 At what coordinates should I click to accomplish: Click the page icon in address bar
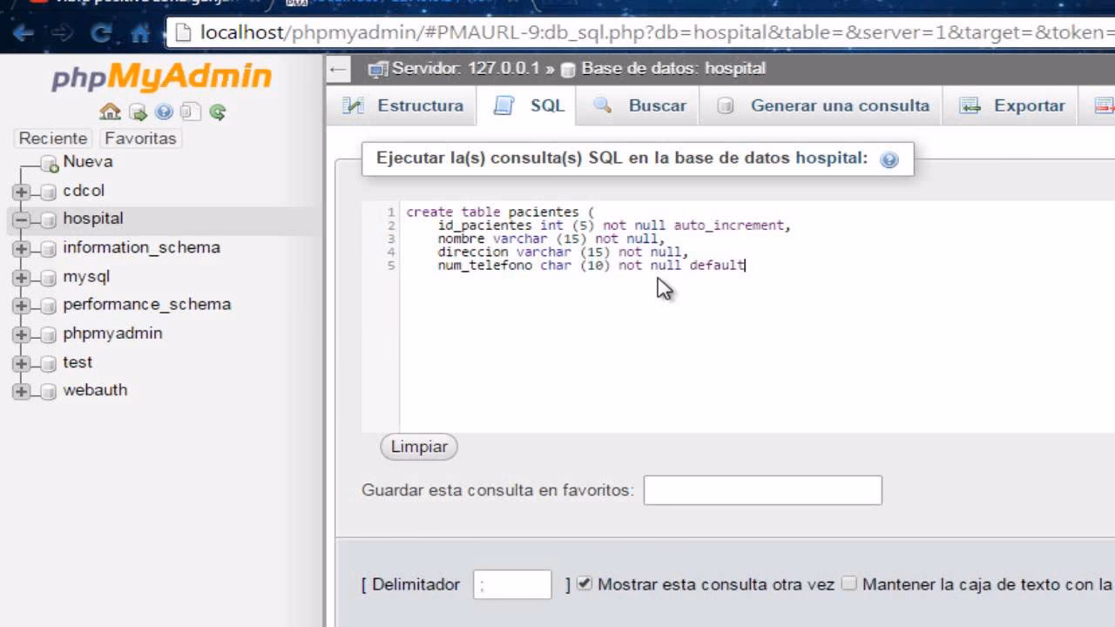182,33
